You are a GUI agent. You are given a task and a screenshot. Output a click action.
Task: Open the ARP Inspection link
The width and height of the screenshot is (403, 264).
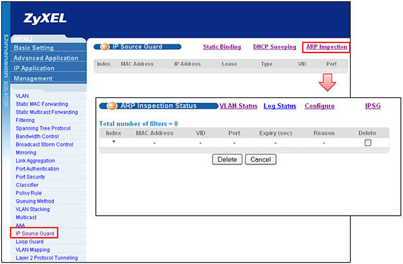(x=326, y=47)
